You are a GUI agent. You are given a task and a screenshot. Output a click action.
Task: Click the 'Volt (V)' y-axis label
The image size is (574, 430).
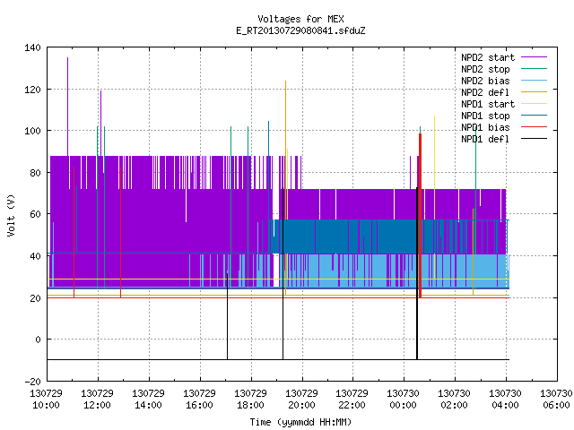click(11, 215)
